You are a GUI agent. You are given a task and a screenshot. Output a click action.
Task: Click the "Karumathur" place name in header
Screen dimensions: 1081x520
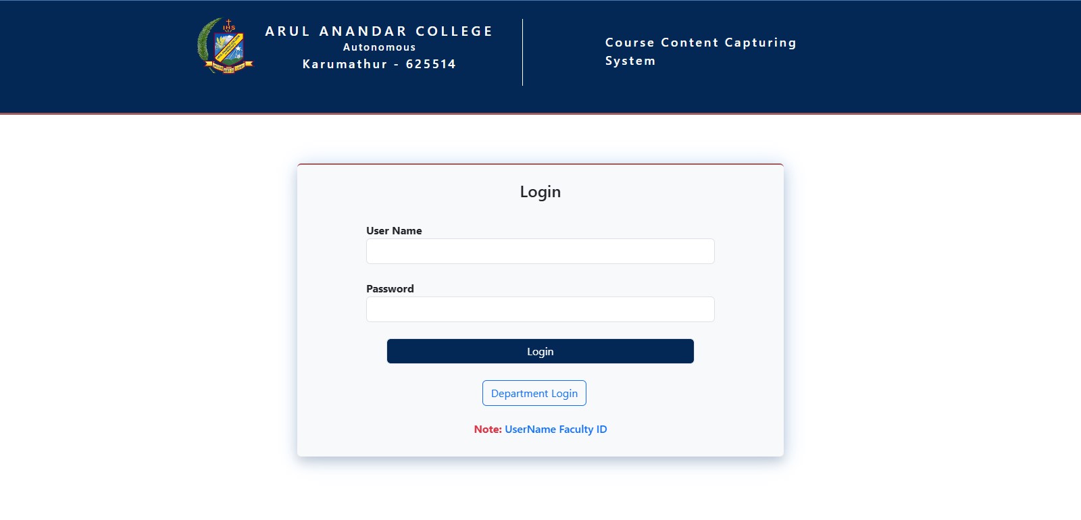coord(345,64)
